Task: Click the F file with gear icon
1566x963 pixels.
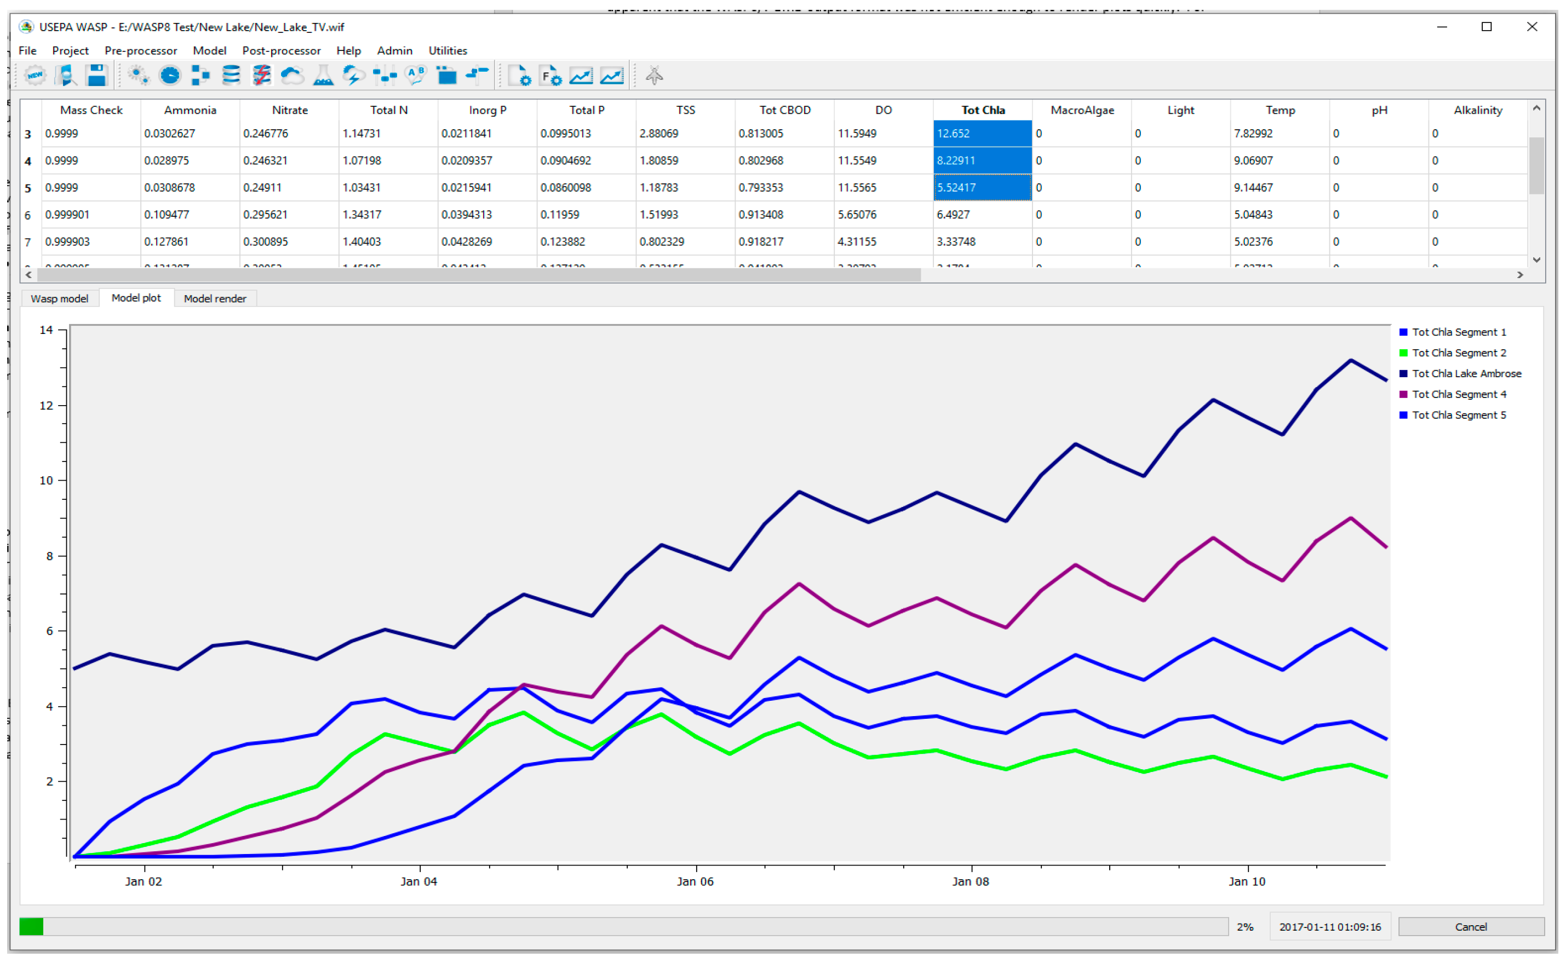Action: (550, 77)
